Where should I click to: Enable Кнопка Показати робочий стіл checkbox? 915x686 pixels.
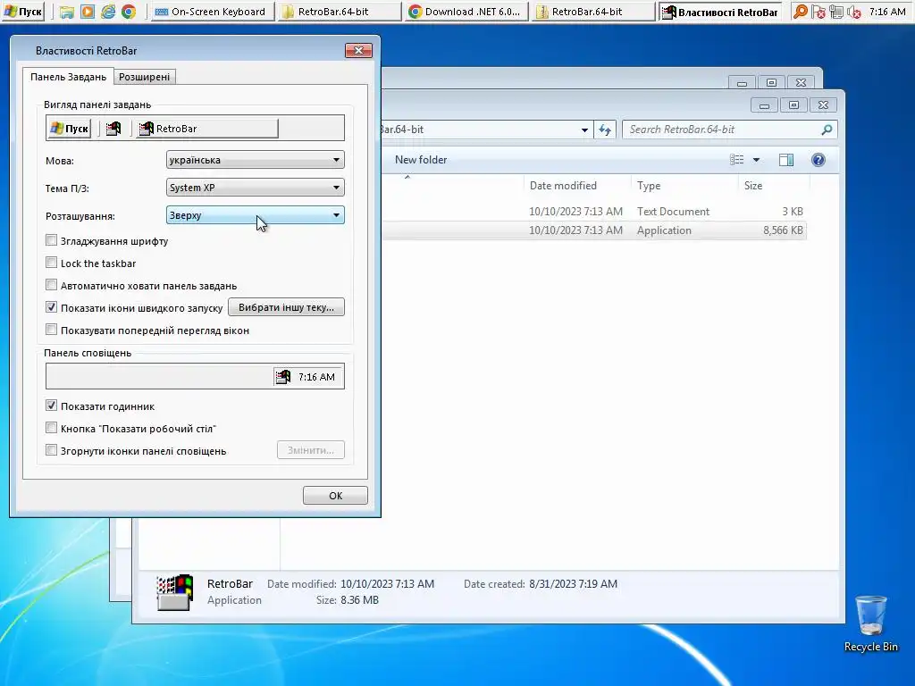pos(51,428)
